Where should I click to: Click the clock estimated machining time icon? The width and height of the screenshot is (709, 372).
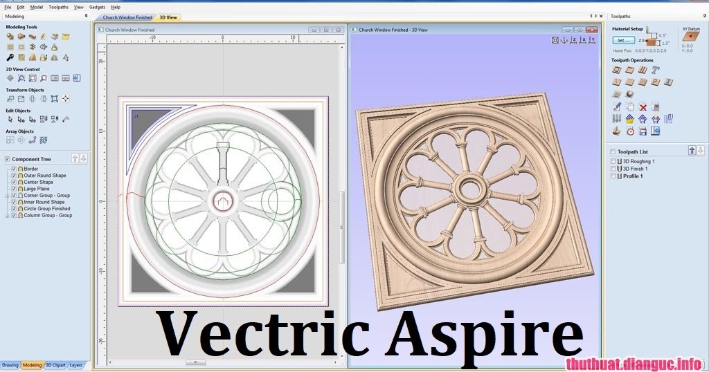click(630, 131)
